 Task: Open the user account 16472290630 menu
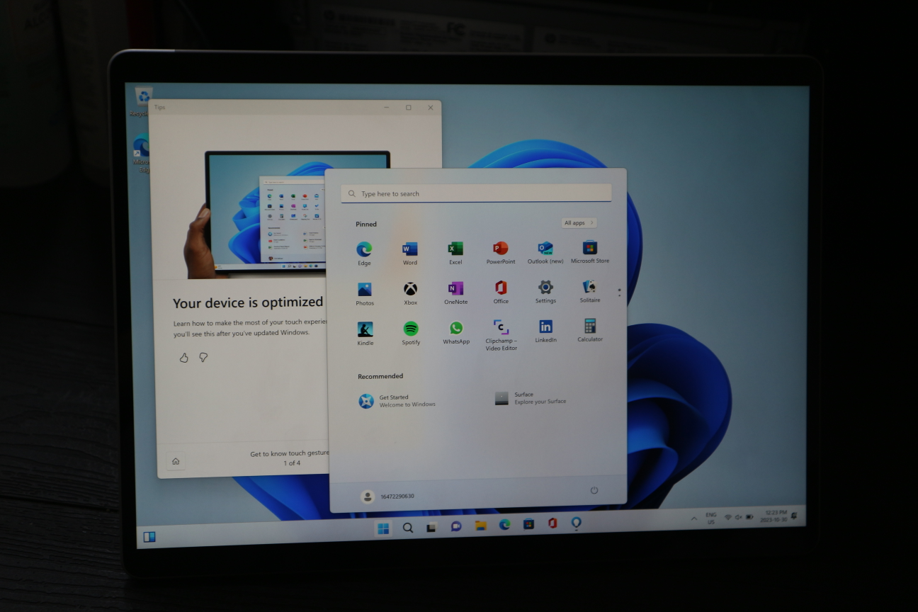pyautogui.click(x=387, y=496)
